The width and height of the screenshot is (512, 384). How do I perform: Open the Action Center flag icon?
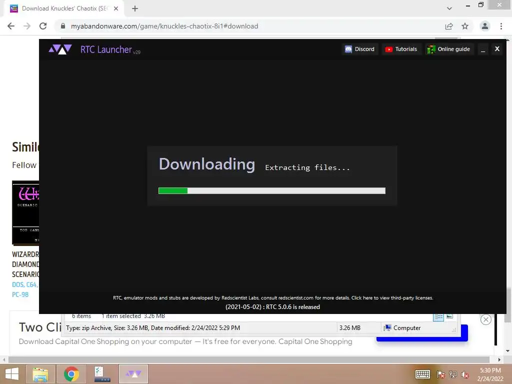pyautogui.click(x=440, y=374)
